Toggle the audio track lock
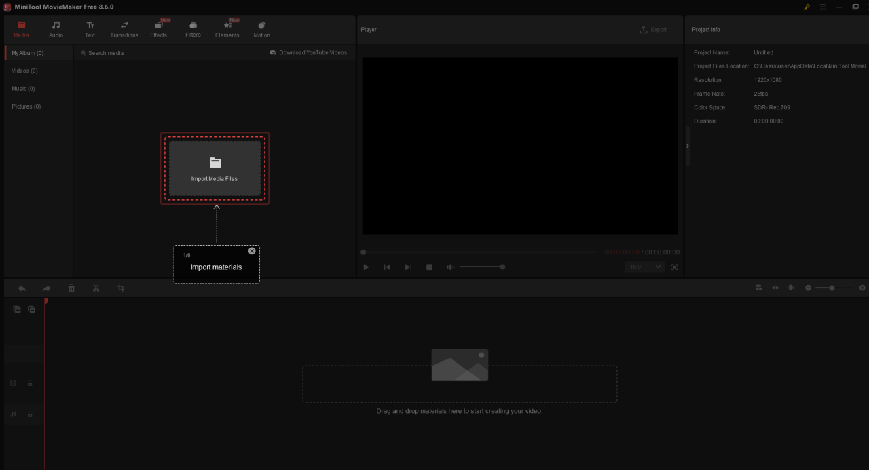 pos(30,414)
